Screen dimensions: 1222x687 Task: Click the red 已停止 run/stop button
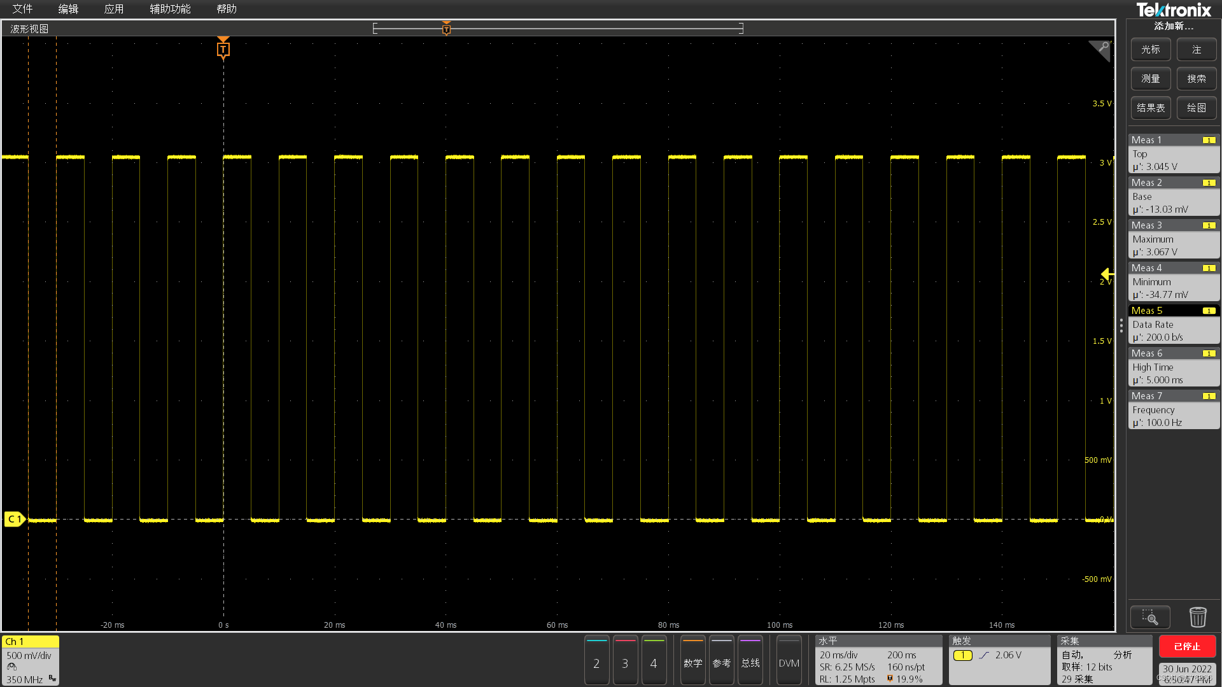[1187, 646]
